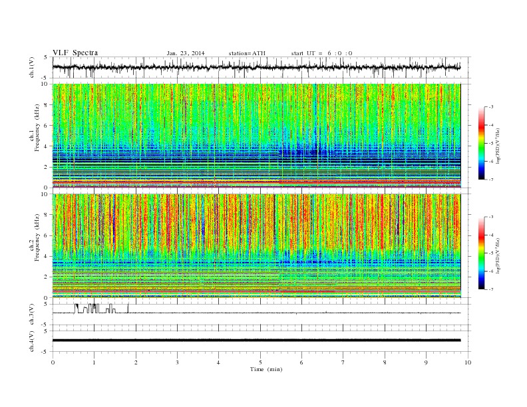Select the date text "Jan. 23, 2014"

point(186,53)
